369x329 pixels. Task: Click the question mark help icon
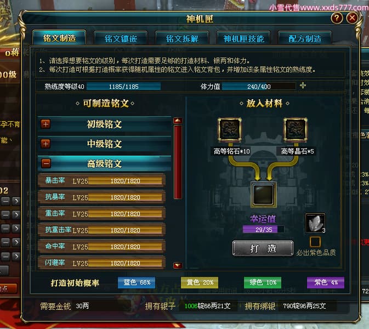pyautogui.click(x=337, y=18)
